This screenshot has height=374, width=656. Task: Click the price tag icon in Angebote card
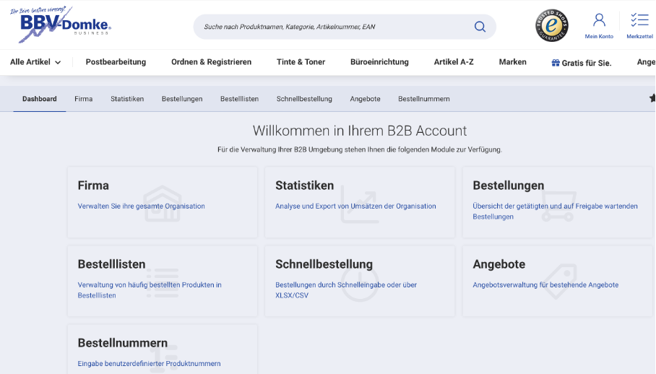[x=559, y=282]
